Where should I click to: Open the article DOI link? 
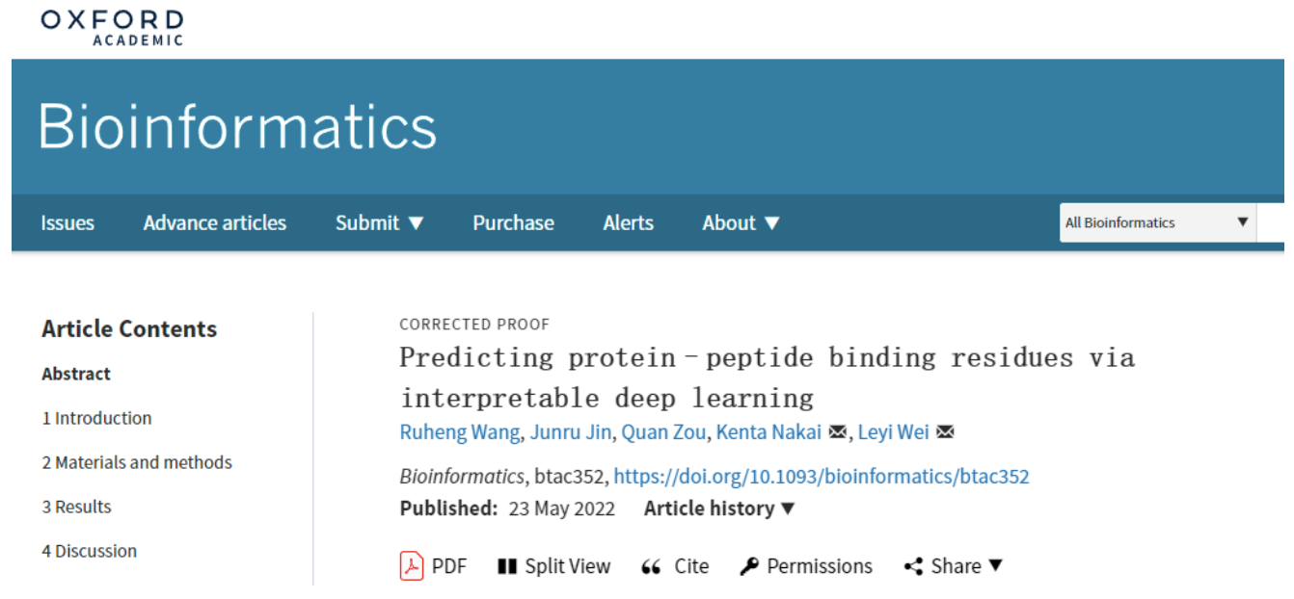pyautogui.click(x=822, y=476)
